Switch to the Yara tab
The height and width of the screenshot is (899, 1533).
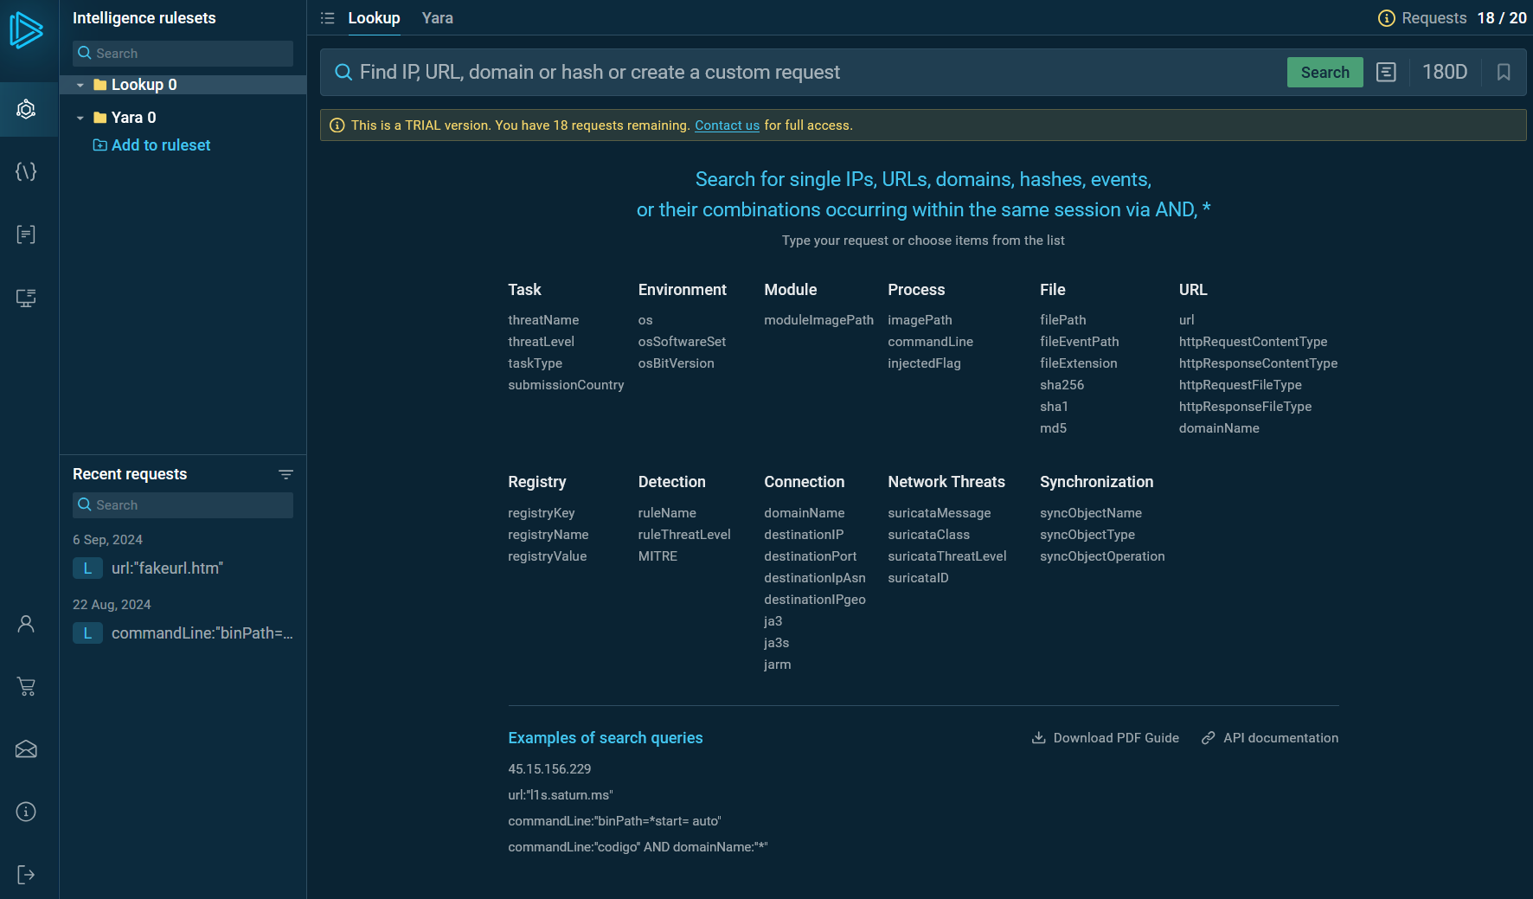pos(437,17)
